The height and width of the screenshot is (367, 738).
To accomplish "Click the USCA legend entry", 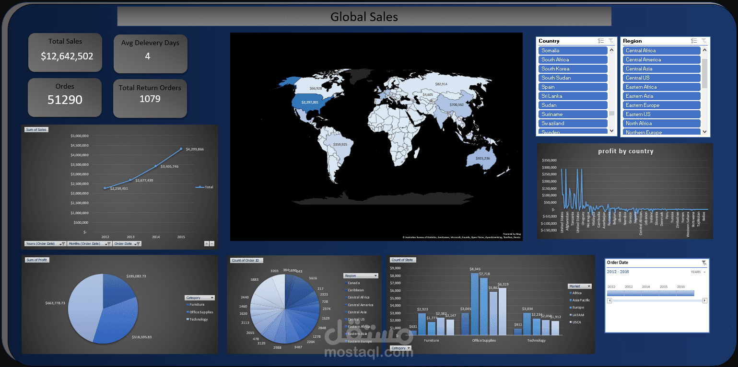I will pyautogui.click(x=575, y=322).
